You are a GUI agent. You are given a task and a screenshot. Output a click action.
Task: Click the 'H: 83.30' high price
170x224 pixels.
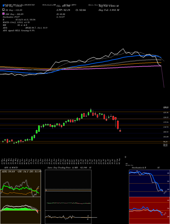pyautogui.click(x=61, y=14)
